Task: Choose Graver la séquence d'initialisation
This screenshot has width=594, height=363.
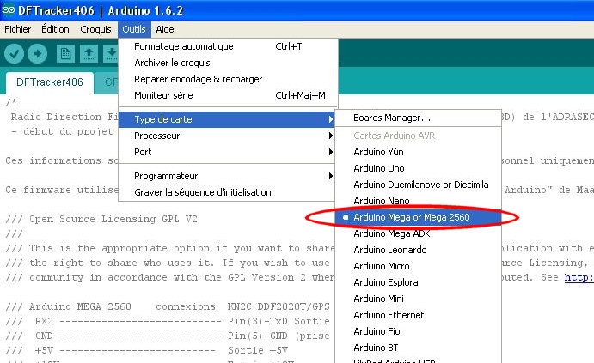Action: coord(228,192)
